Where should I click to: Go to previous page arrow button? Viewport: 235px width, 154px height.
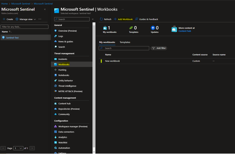tap(3, 148)
